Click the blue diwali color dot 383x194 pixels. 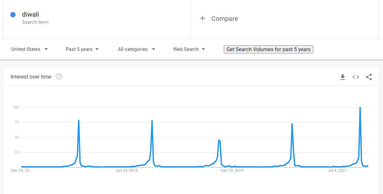click(x=13, y=15)
